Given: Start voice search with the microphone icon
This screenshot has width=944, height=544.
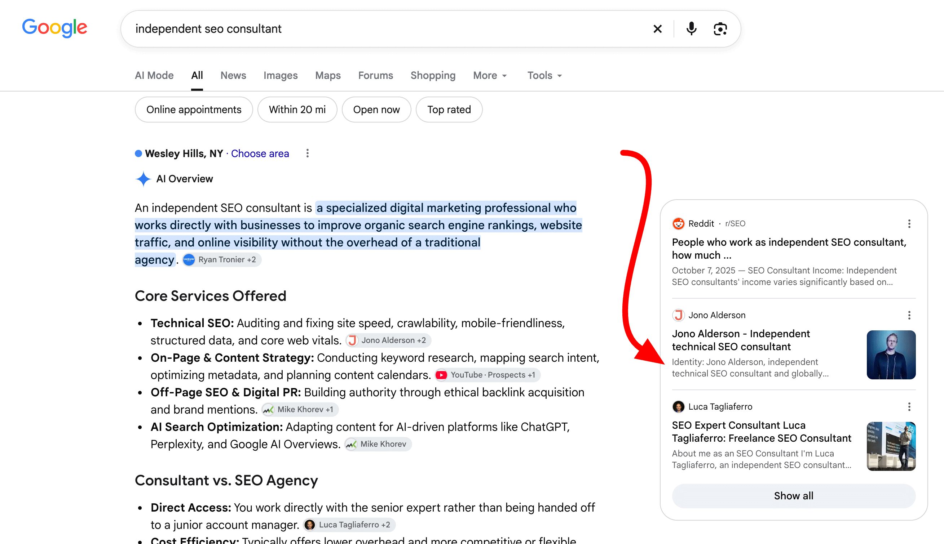Looking at the screenshot, I should coord(691,29).
